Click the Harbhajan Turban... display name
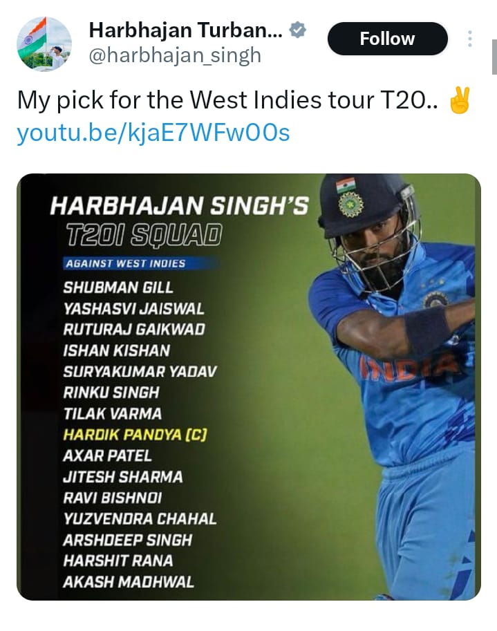 coord(185,30)
